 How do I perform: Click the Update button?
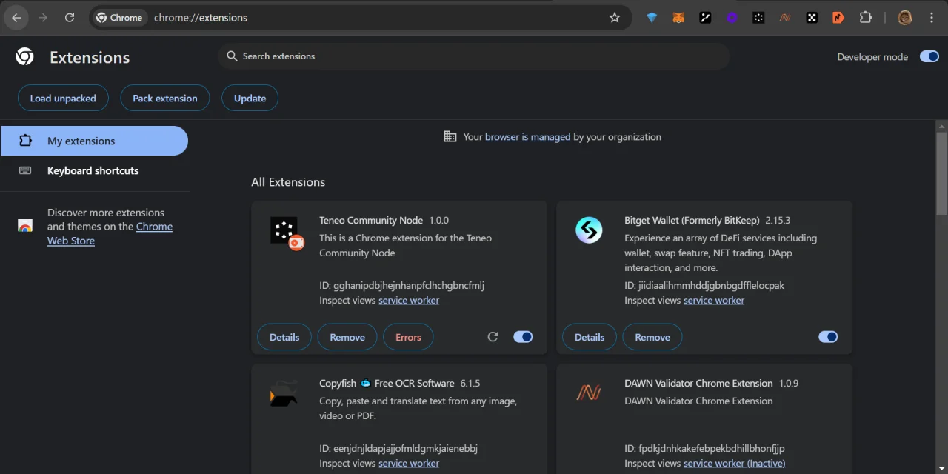point(250,98)
